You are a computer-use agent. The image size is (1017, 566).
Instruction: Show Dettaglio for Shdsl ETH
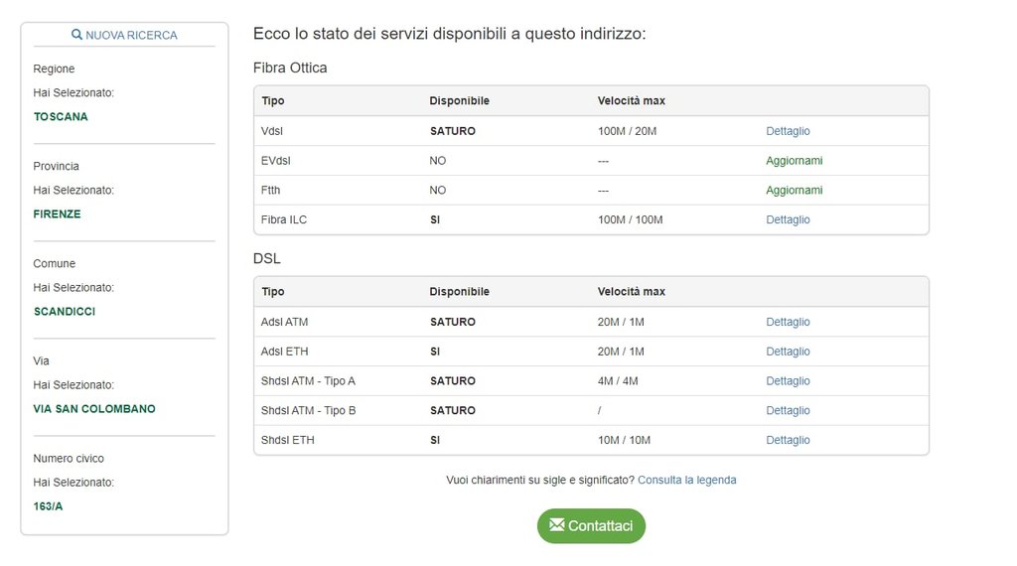click(x=788, y=440)
